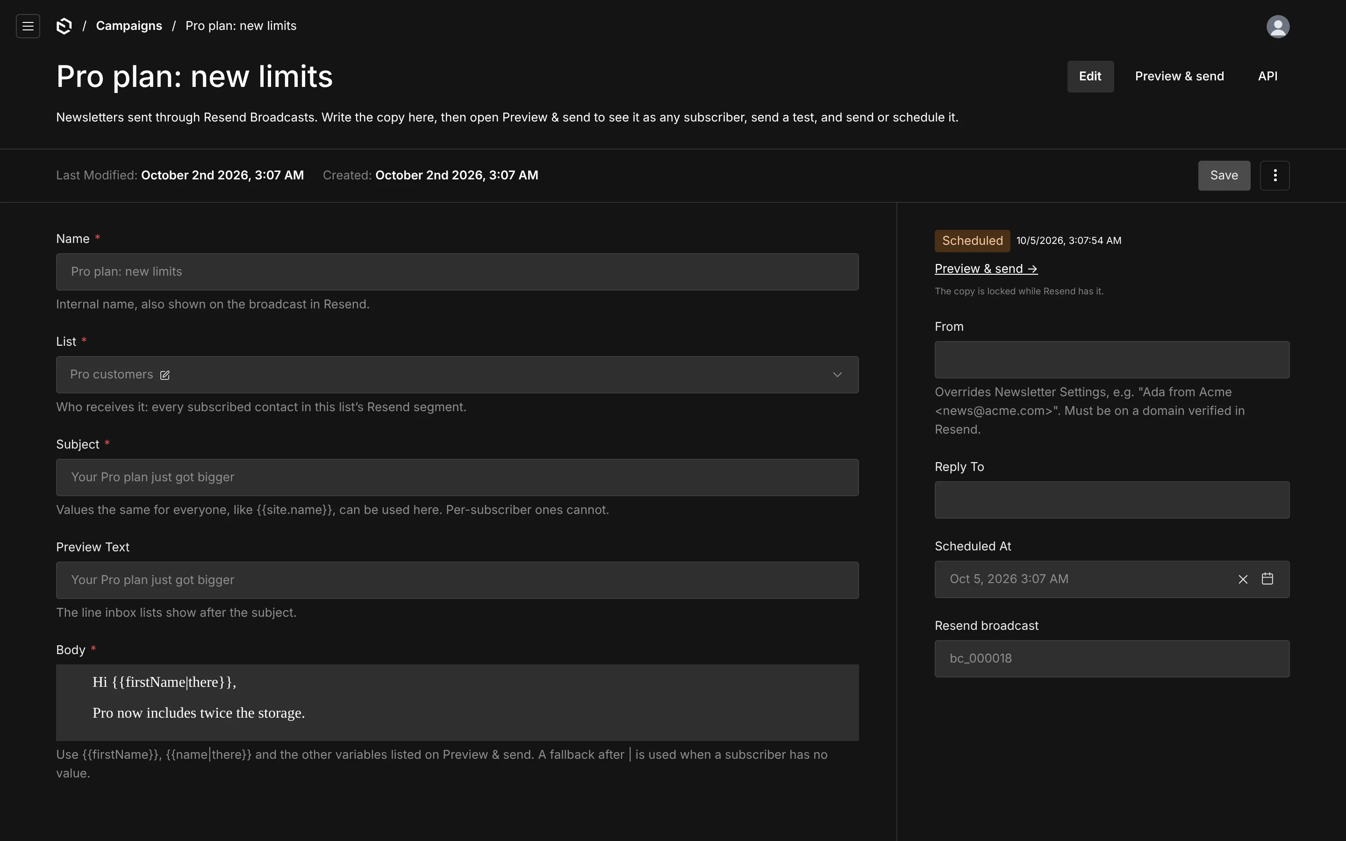This screenshot has width=1346, height=841.
Task: Click the From input field
Action: pos(1112,360)
